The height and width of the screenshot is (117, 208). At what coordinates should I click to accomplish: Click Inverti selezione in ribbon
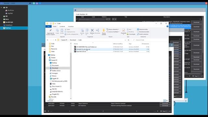point(143,34)
